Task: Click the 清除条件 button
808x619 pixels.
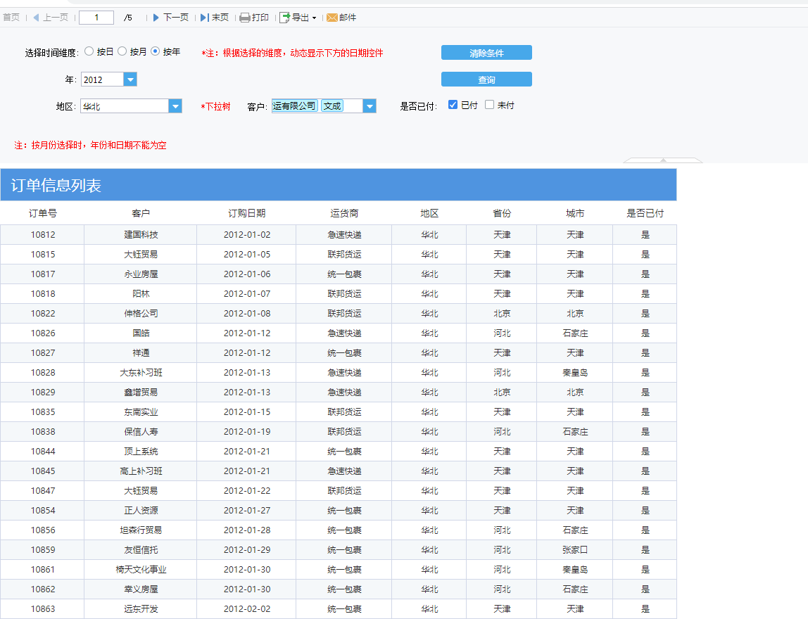Action: pos(486,53)
